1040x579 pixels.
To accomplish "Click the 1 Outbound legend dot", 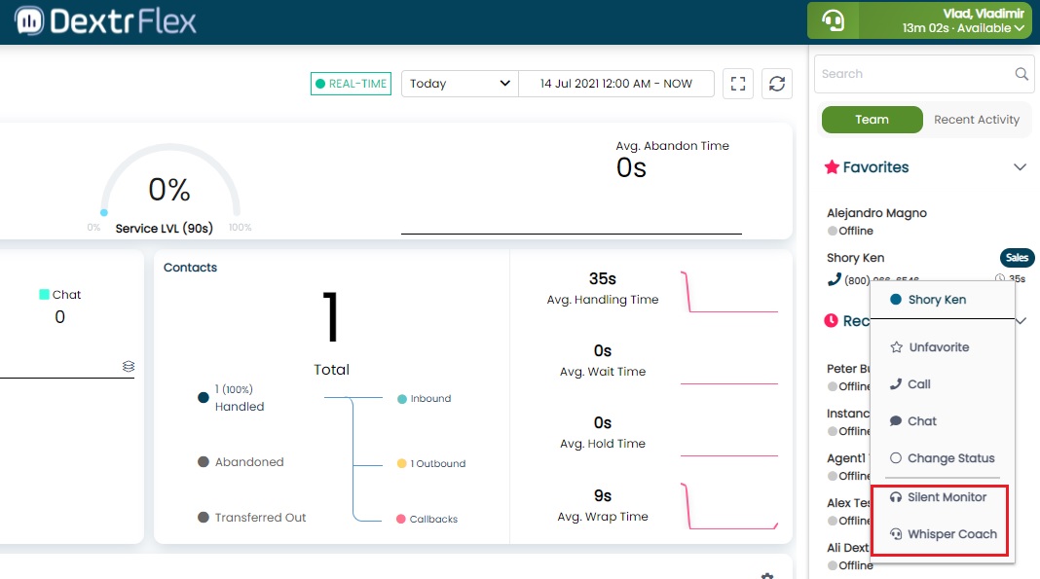I will coord(402,464).
